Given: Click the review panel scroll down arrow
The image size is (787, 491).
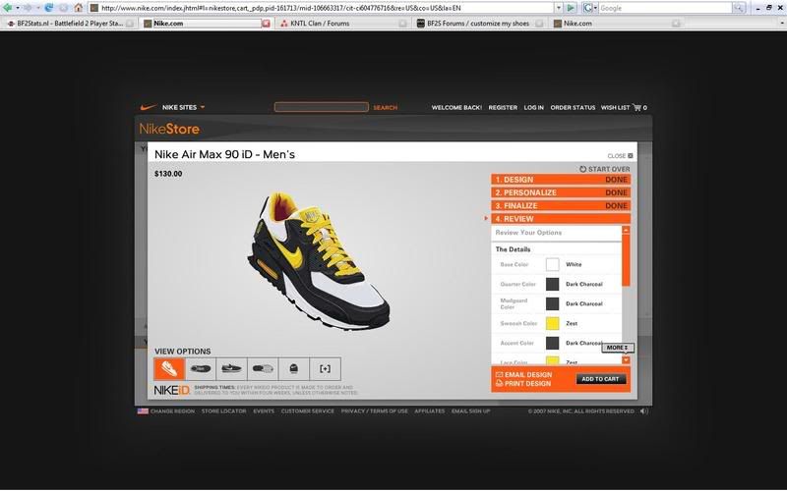Looking at the screenshot, I should 626,360.
